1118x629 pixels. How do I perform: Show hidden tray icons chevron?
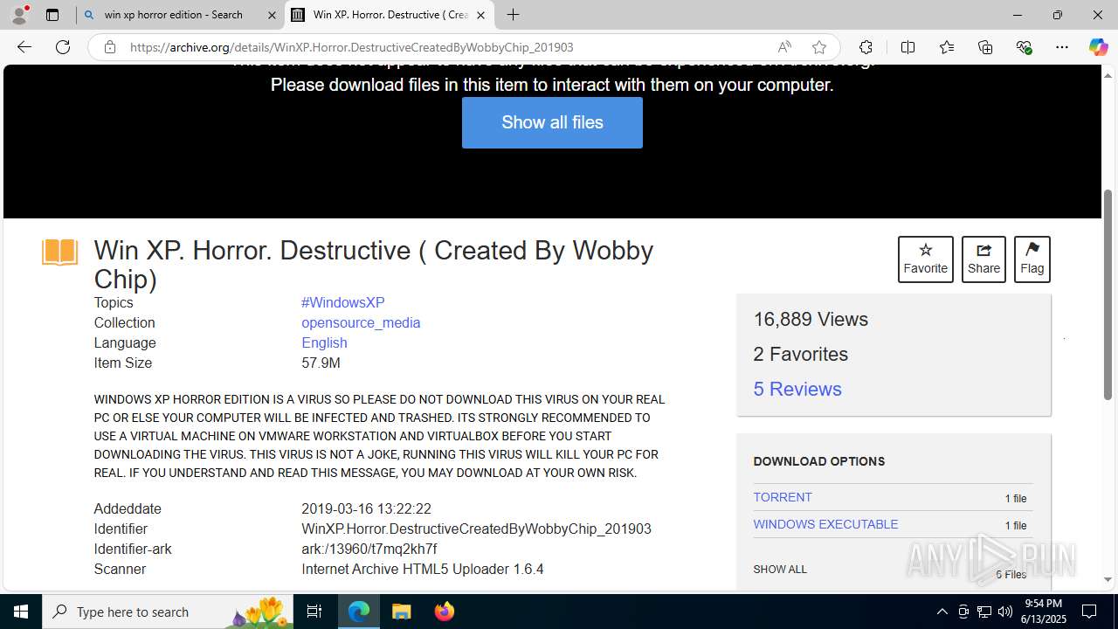[942, 612]
